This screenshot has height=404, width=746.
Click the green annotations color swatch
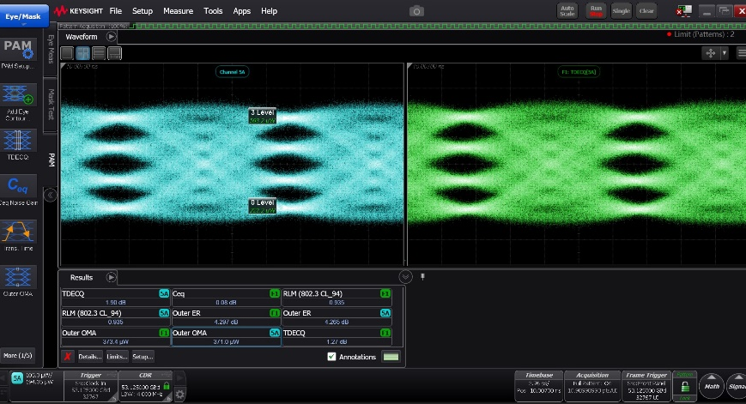tap(391, 356)
